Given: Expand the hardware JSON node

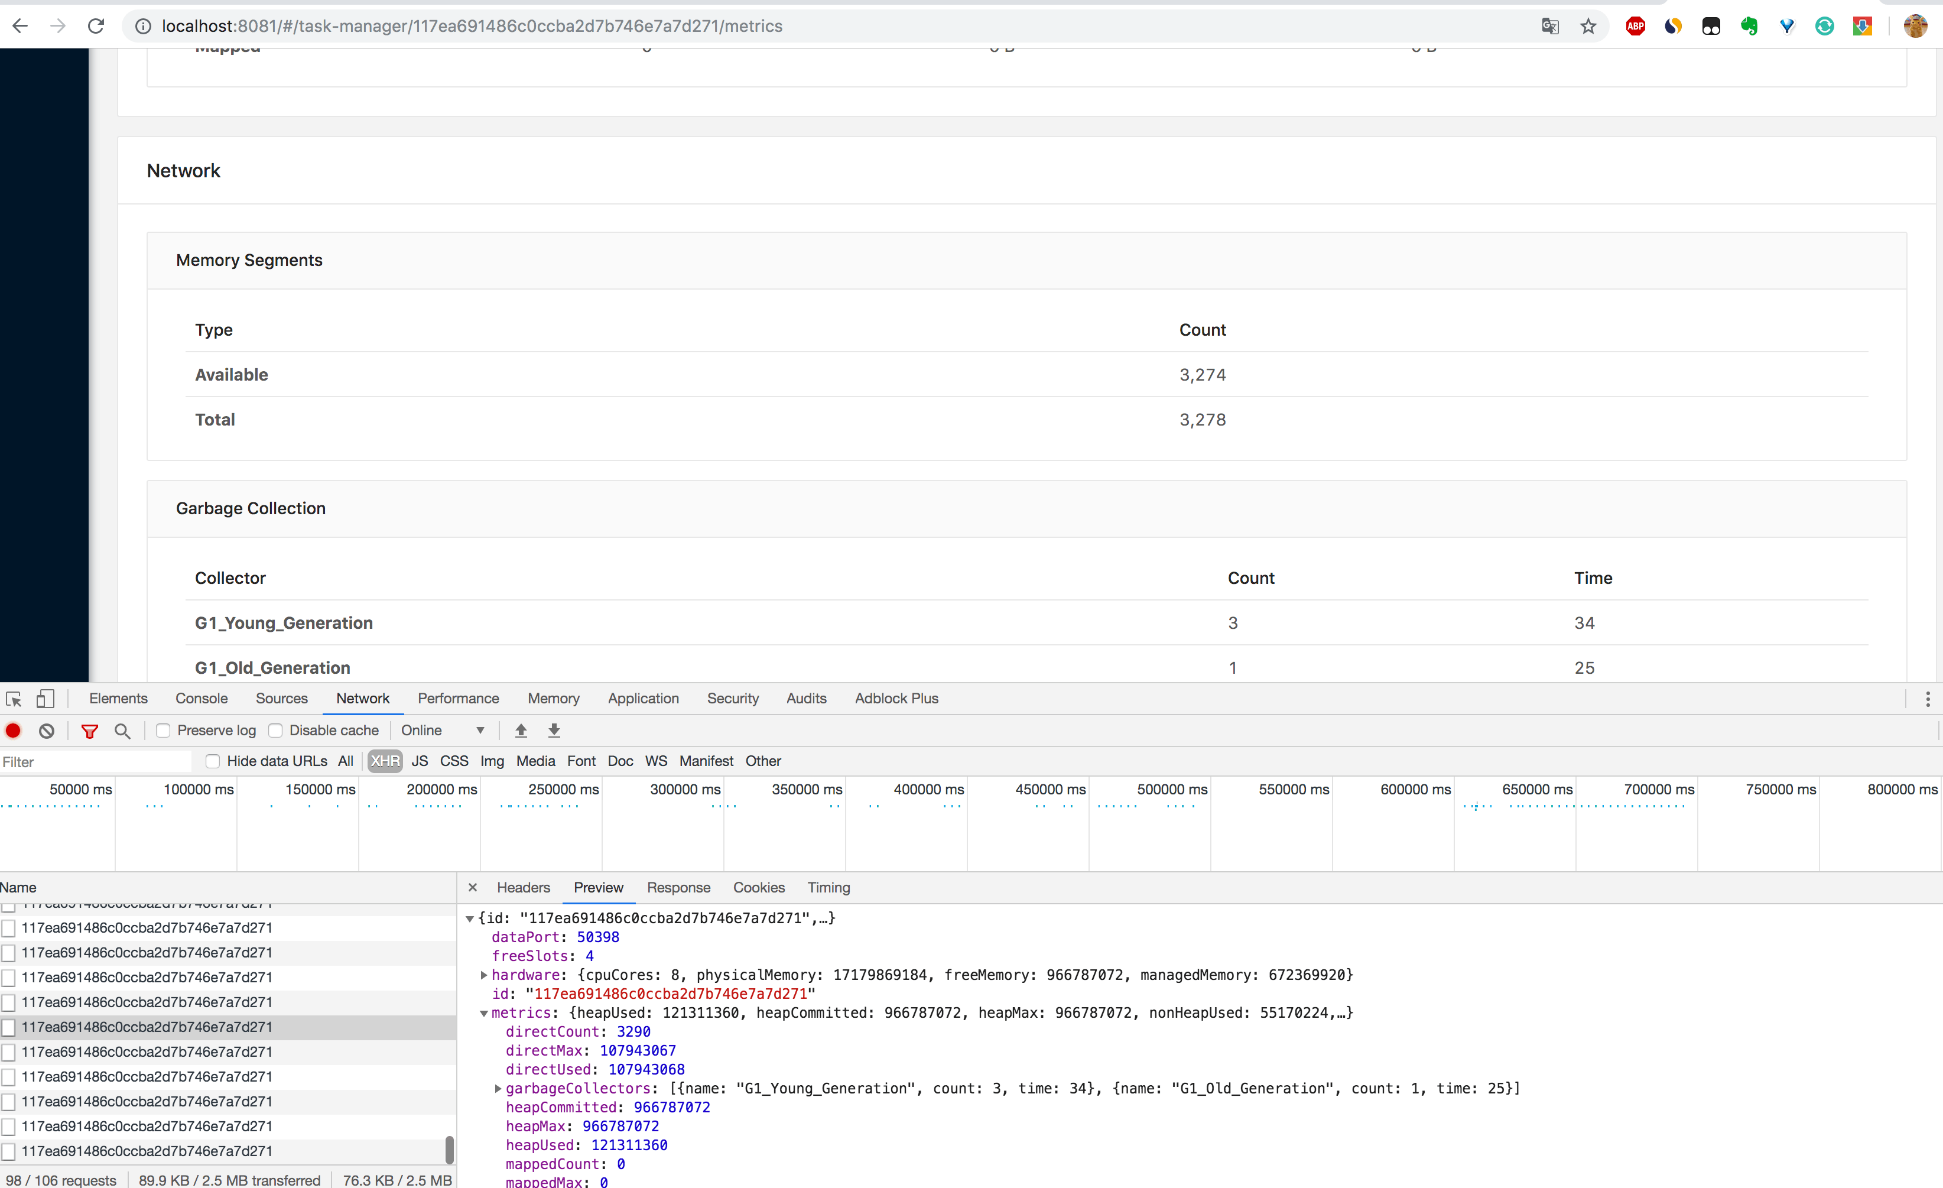Looking at the screenshot, I should (x=483, y=975).
